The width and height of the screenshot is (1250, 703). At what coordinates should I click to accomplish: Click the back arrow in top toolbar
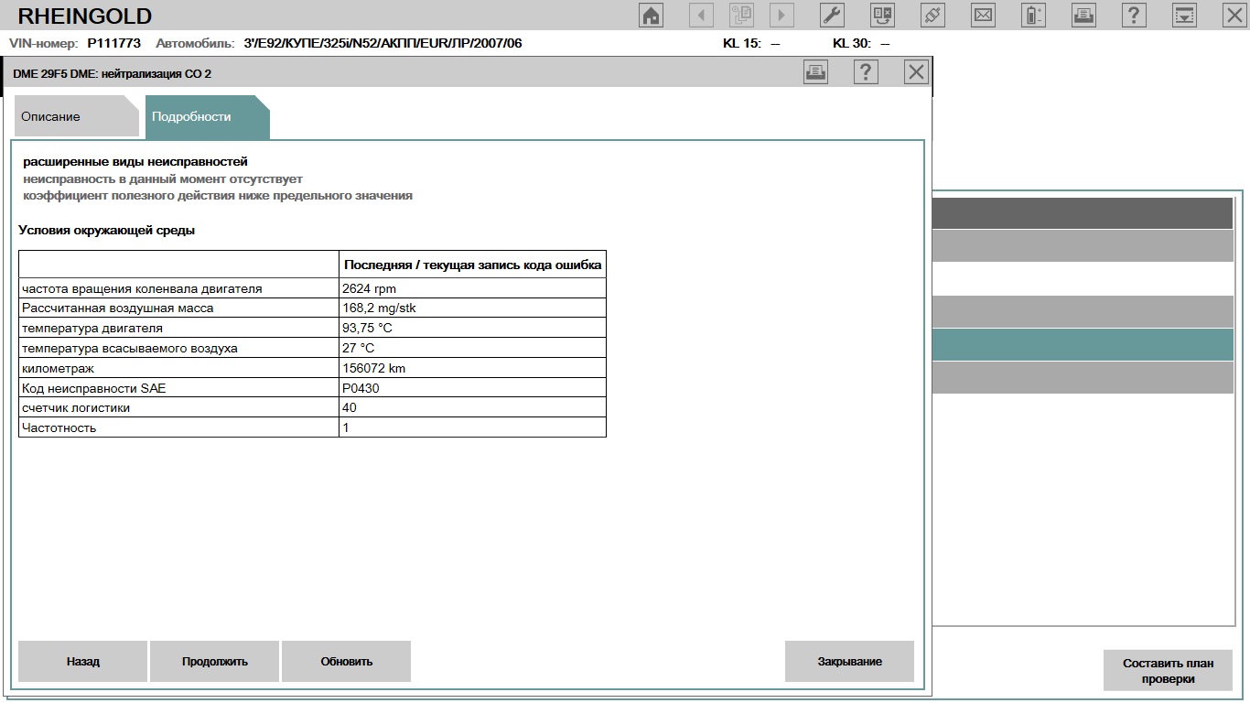tap(702, 15)
